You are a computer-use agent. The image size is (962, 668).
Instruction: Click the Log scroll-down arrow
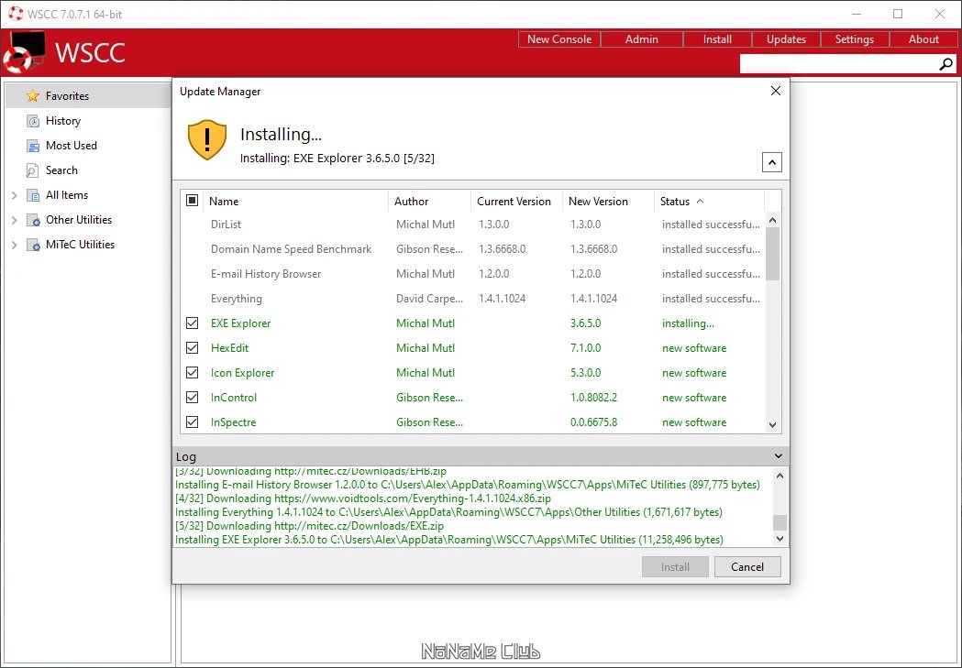(780, 539)
